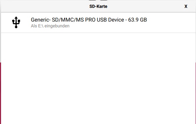Click the round base of the USB symbol
The image size is (196, 124).
(x=16, y=27)
